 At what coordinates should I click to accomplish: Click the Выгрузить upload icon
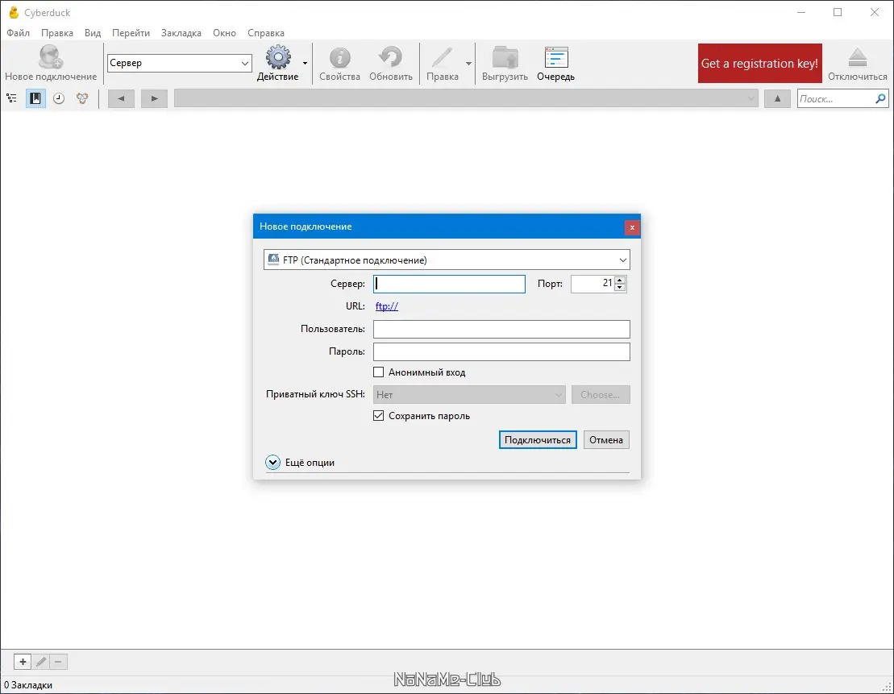[505, 57]
